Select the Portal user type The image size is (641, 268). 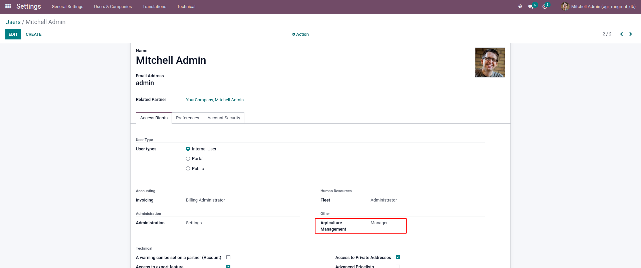tap(188, 159)
